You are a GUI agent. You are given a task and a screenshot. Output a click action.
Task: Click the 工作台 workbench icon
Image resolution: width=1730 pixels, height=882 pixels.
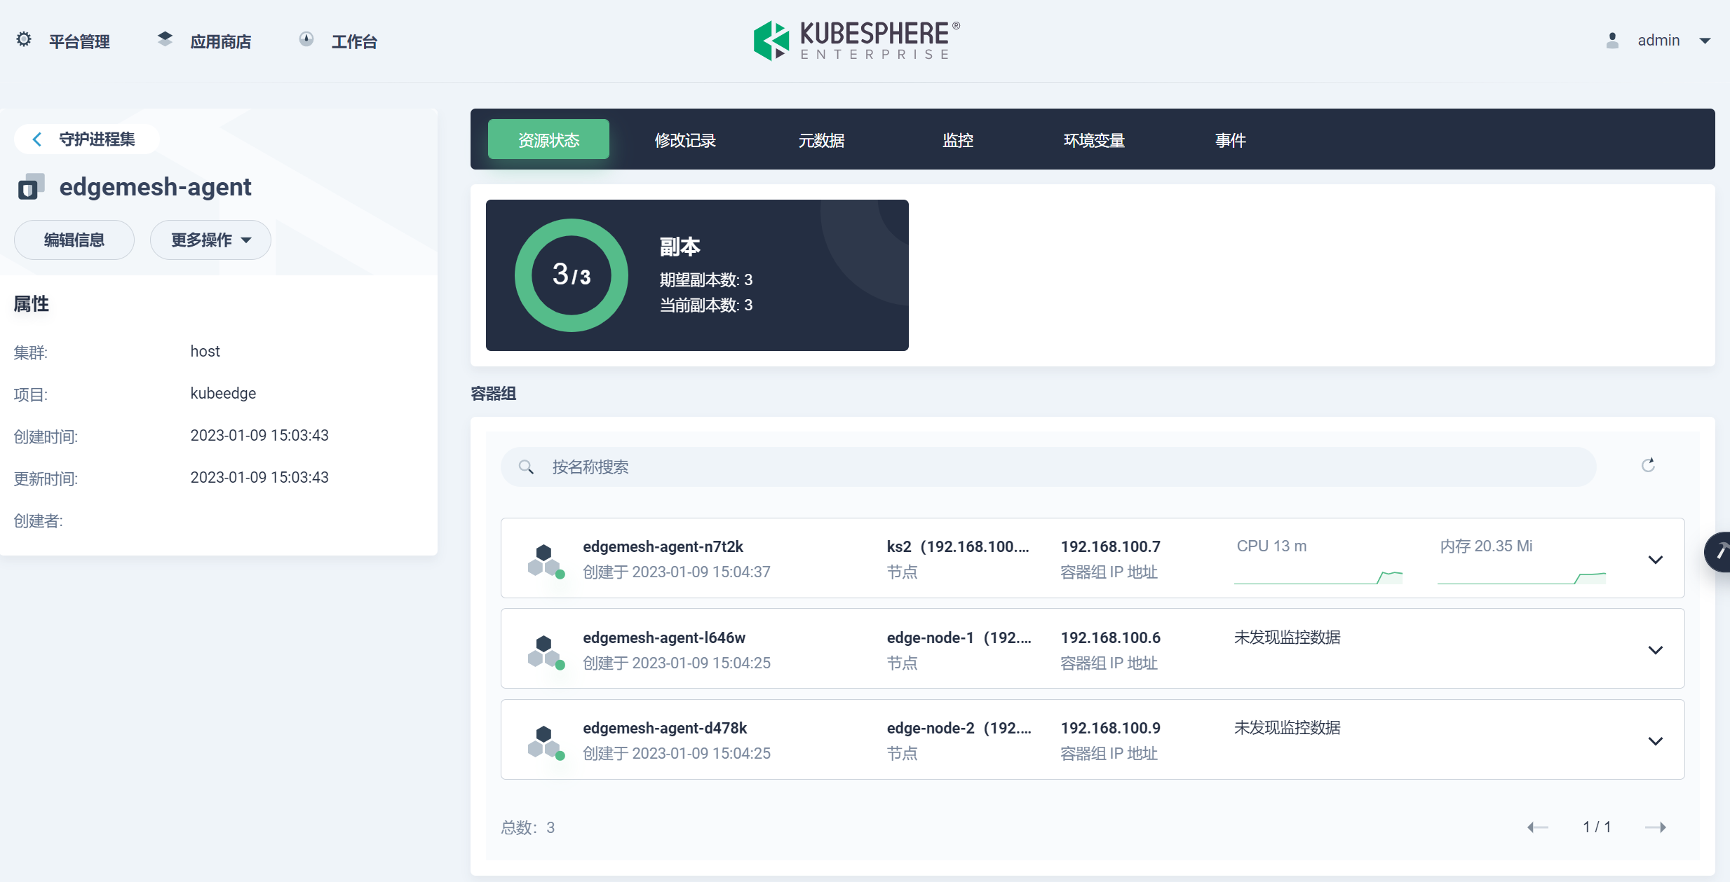307,39
